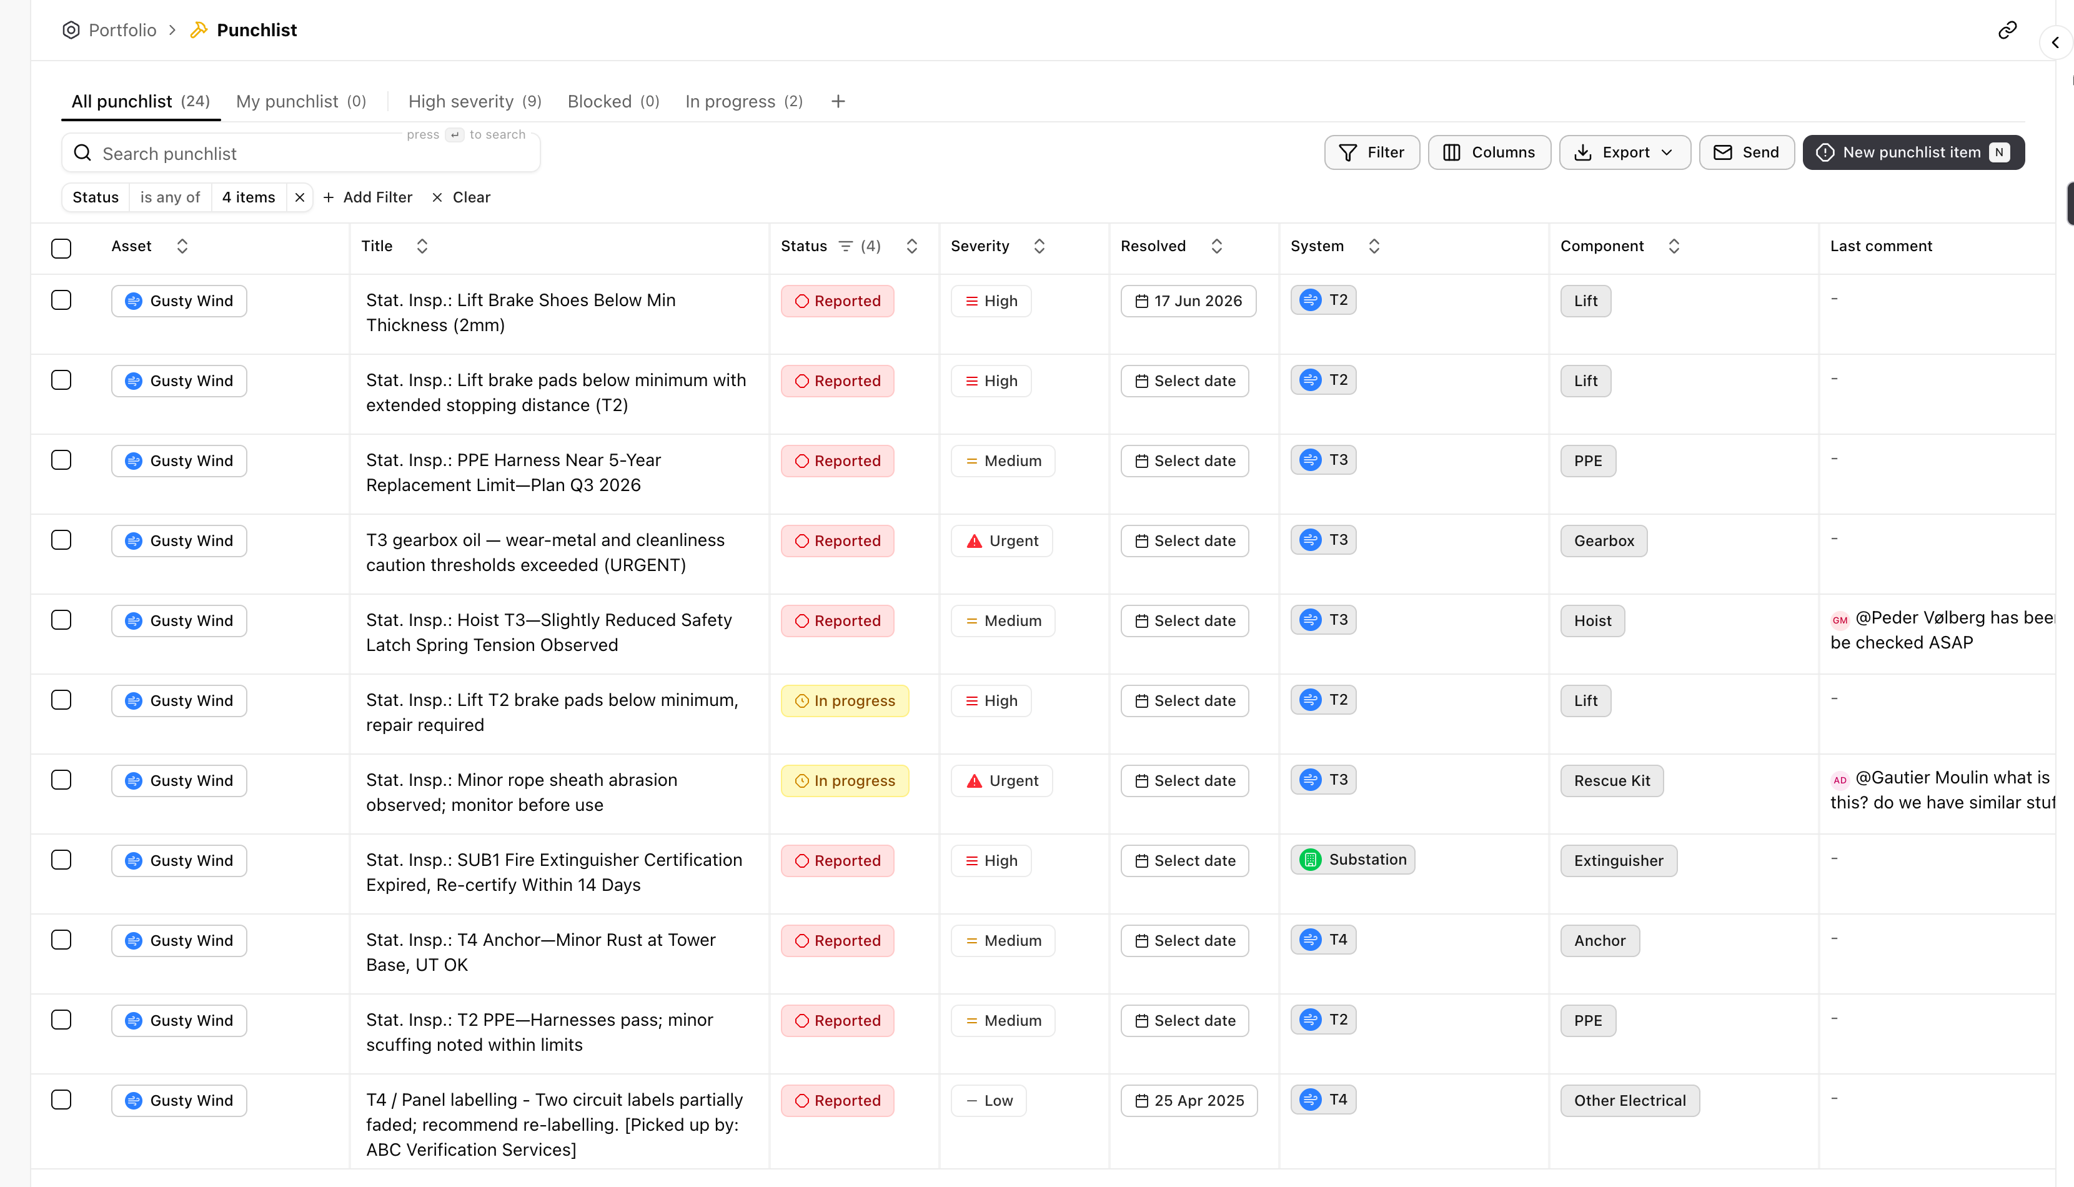This screenshot has width=2074, height=1187.
Task: Create a New punchlist item
Action: pos(1913,152)
